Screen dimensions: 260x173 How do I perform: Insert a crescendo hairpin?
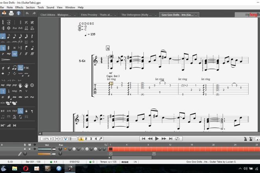pos(6,60)
